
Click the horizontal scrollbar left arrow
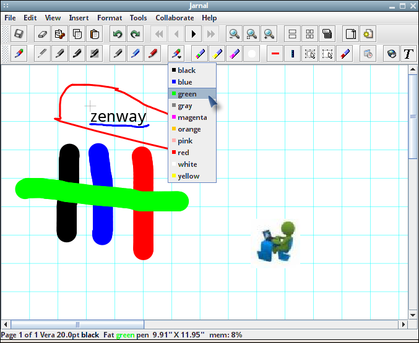click(6, 324)
